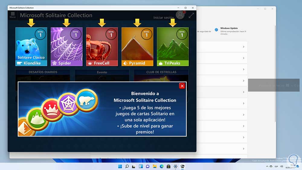Click the Microsoft Solitaire Collection header title

(56, 15)
